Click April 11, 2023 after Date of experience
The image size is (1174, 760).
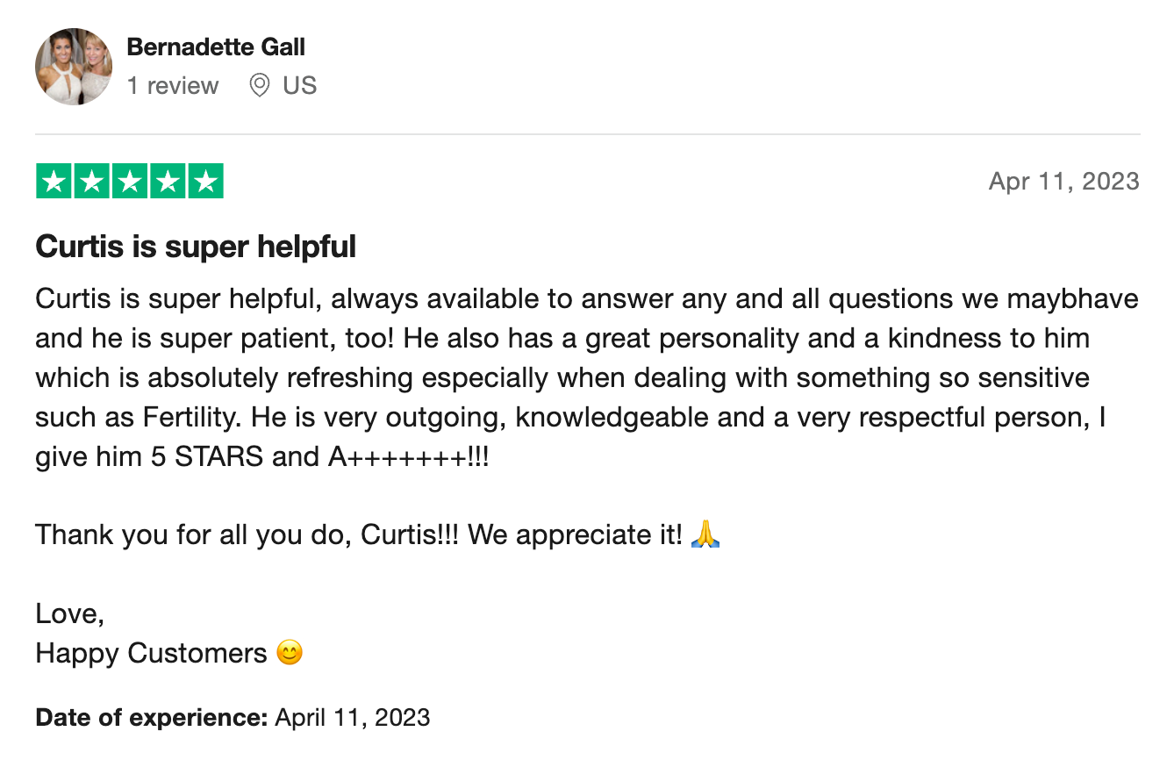coord(353,717)
